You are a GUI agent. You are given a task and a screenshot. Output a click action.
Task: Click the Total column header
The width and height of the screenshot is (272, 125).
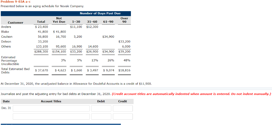(41, 22)
